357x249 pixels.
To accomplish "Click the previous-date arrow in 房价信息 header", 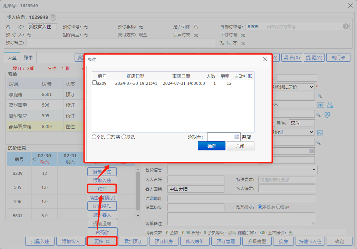I will pyautogui.click(x=34, y=159).
